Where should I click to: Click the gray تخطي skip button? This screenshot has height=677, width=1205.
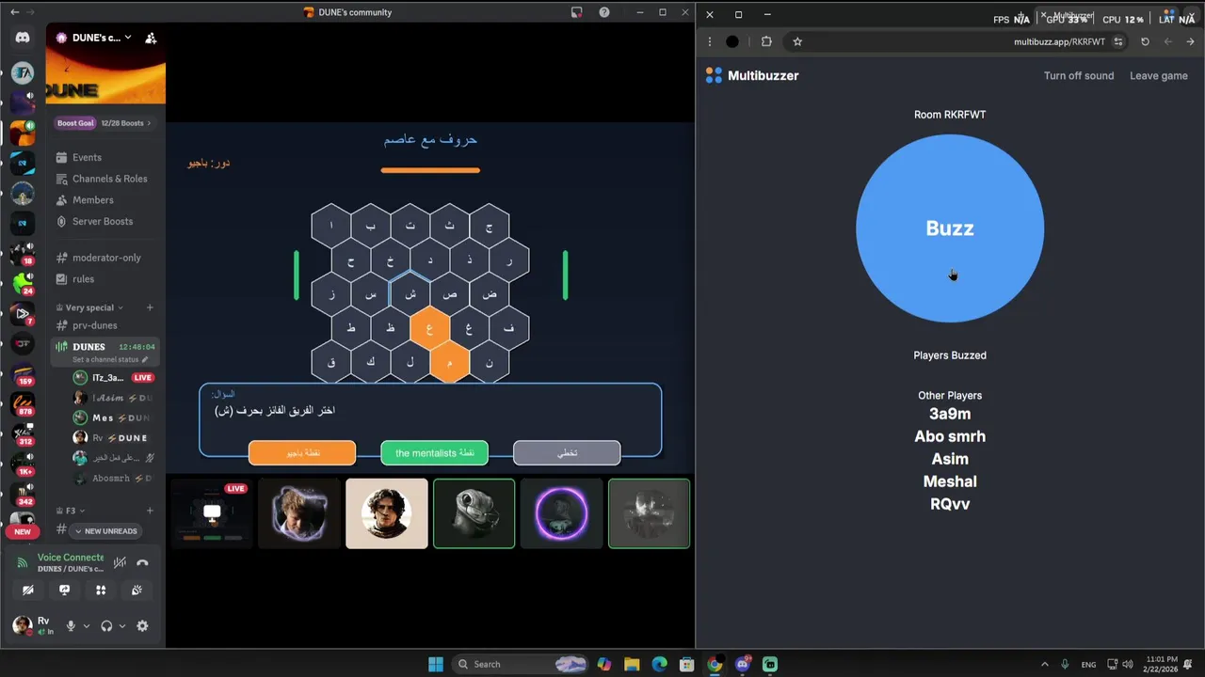click(567, 453)
